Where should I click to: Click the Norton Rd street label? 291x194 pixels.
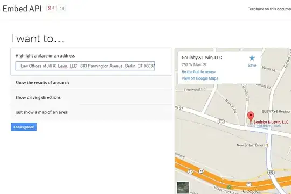click(231, 106)
